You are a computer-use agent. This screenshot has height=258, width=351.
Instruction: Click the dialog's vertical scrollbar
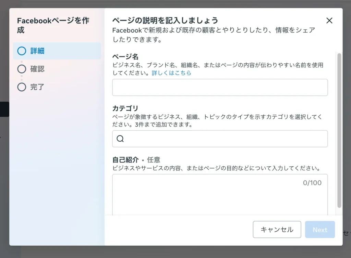[339, 130]
